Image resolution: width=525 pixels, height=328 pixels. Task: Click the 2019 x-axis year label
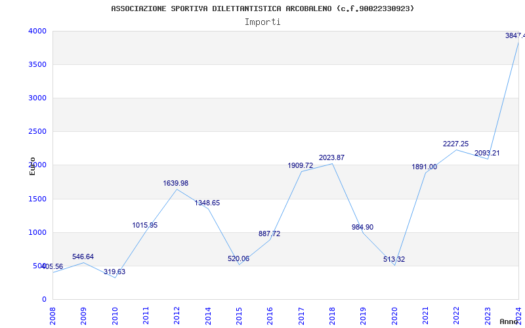(364, 316)
